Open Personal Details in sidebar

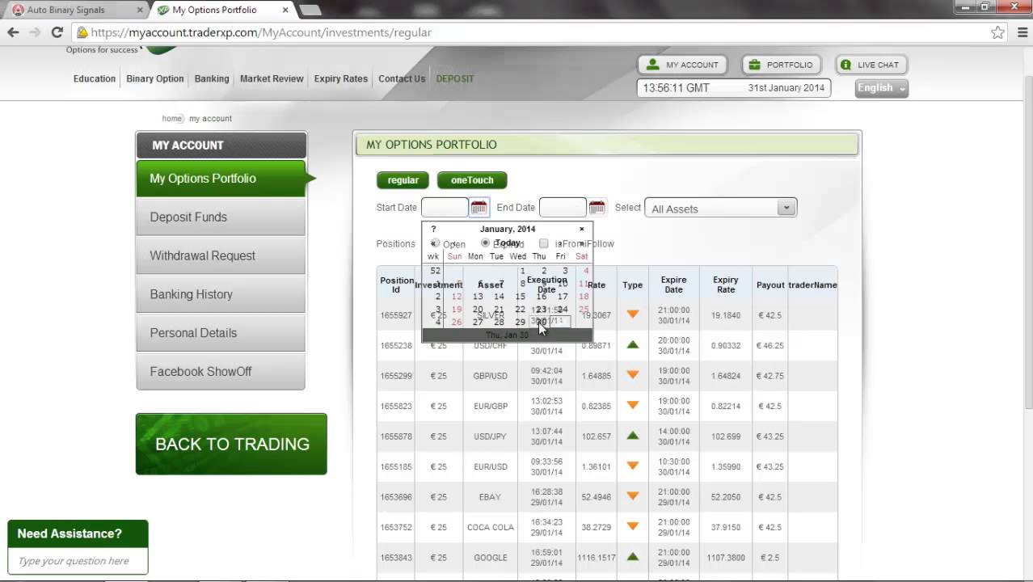pyautogui.click(x=221, y=333)
